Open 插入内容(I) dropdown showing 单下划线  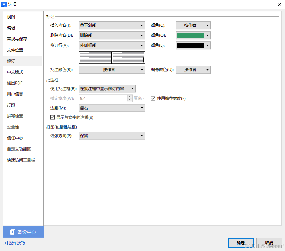point(112,25)
